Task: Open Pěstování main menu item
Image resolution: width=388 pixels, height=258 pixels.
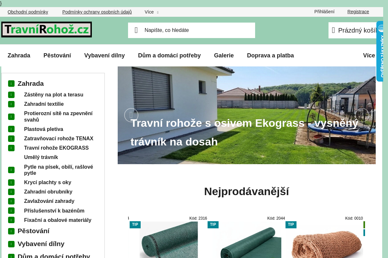Action: 57,55
